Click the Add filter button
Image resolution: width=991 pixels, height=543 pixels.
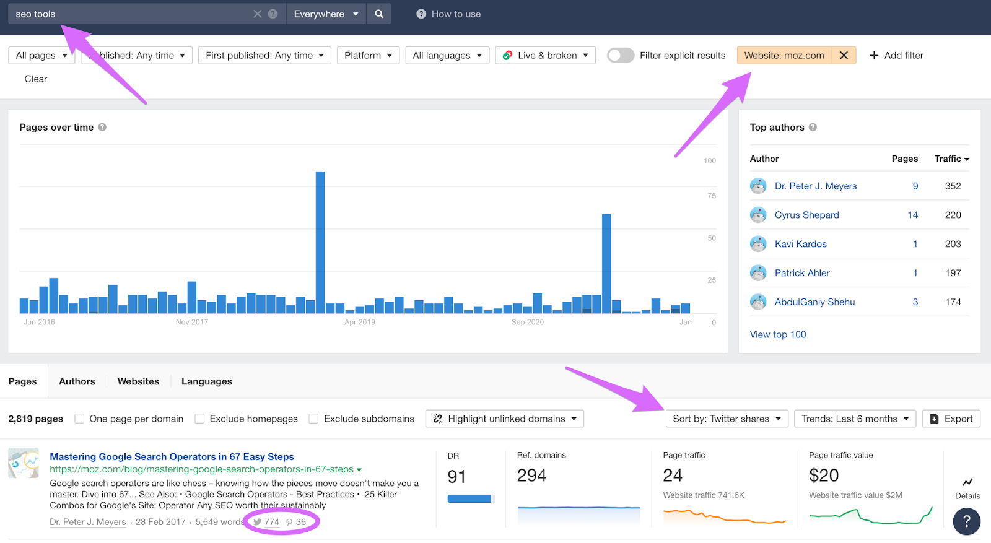coord(896,55)
